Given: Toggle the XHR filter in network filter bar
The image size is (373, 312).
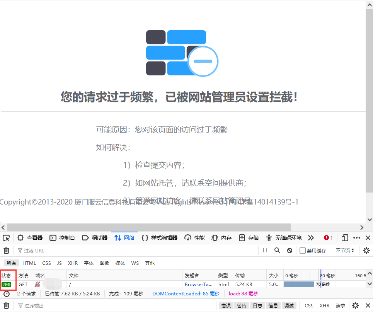Looking at the screenshot, I should [73, 263].
